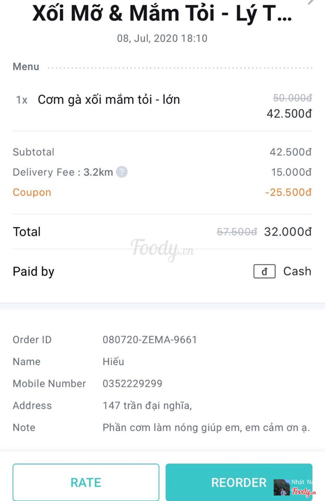Click the Foody.vn watermark logo in center
This screenshot has width=325, height=501.
point(162,249)
